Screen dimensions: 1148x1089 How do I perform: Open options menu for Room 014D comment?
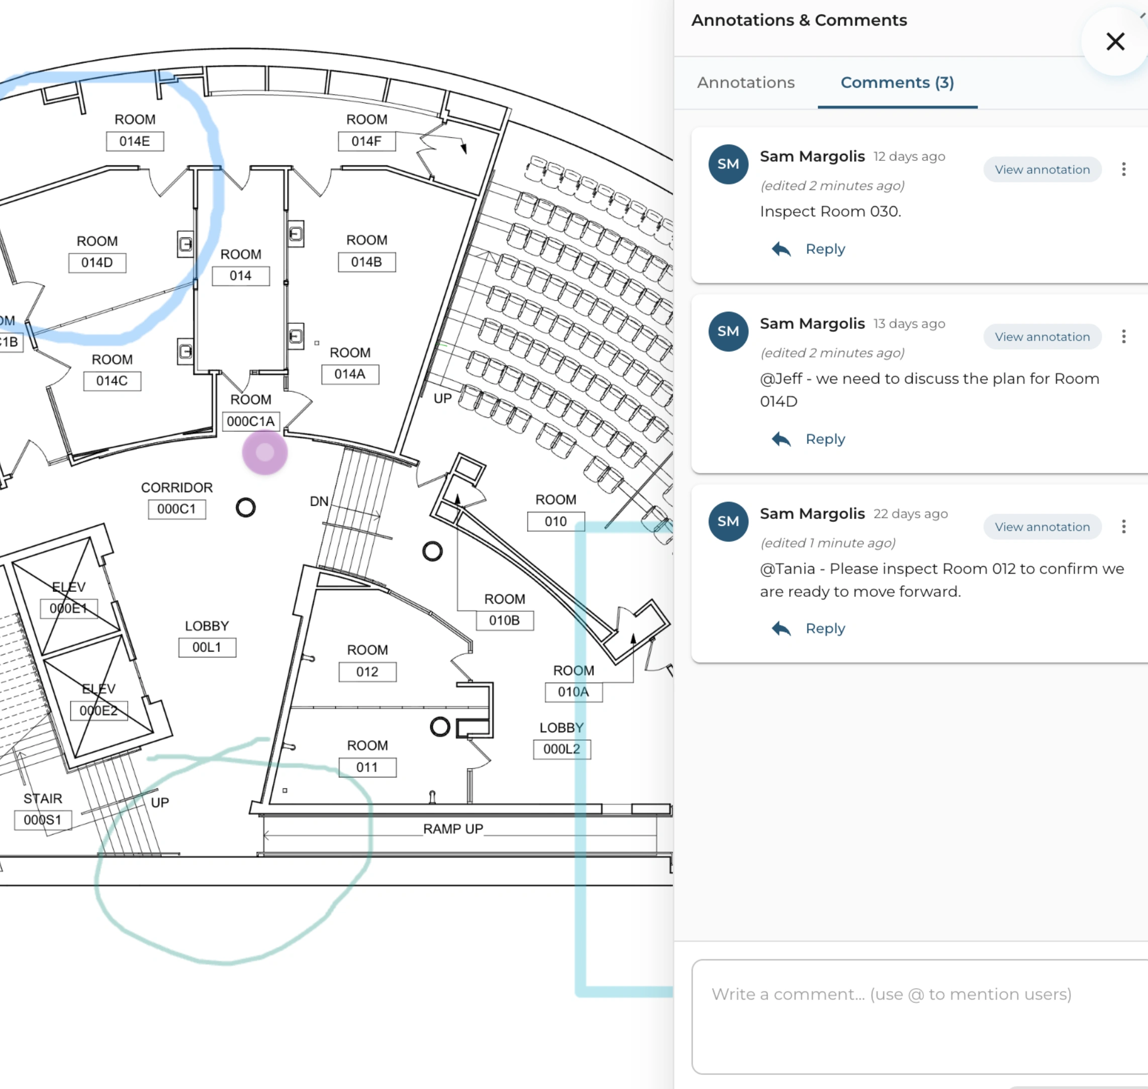point(1123,337)
